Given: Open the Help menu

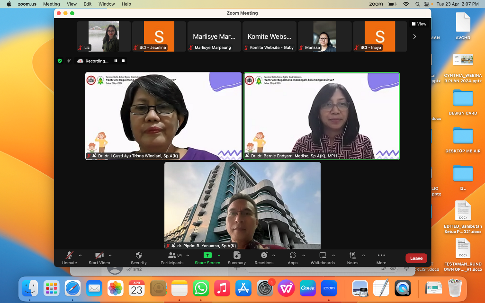Looking at the screenshot, I should pyautogui.click(x=126, y=4).
